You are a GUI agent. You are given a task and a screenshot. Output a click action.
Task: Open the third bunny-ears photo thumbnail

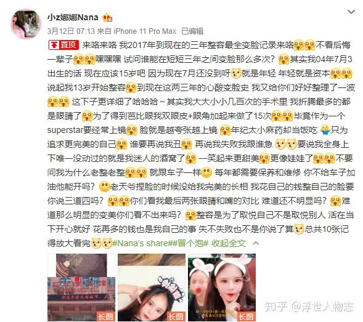[x=222, y=288]
